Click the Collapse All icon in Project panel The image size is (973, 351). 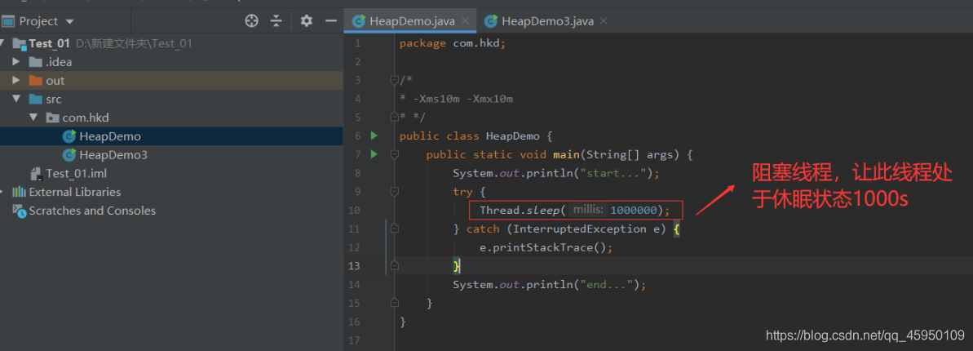tap(276, 20)
